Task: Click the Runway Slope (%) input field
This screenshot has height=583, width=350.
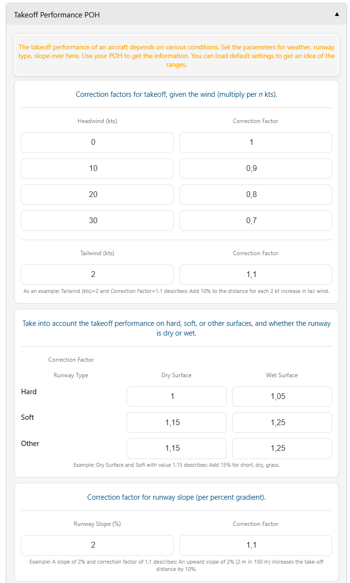Action: pos(97,545)
